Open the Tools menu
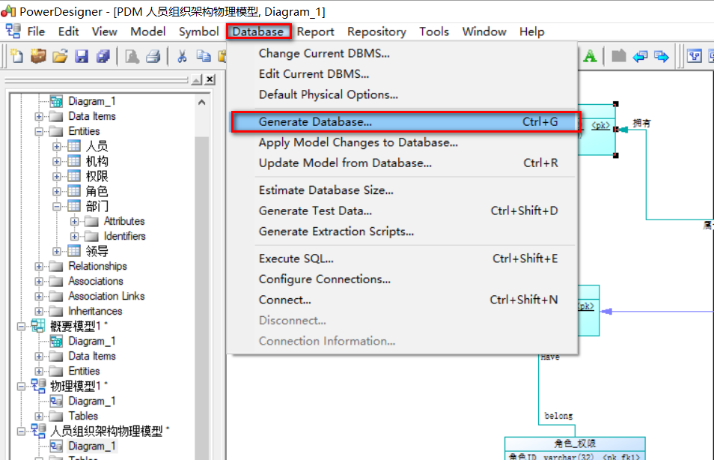 tap(434, 31)
